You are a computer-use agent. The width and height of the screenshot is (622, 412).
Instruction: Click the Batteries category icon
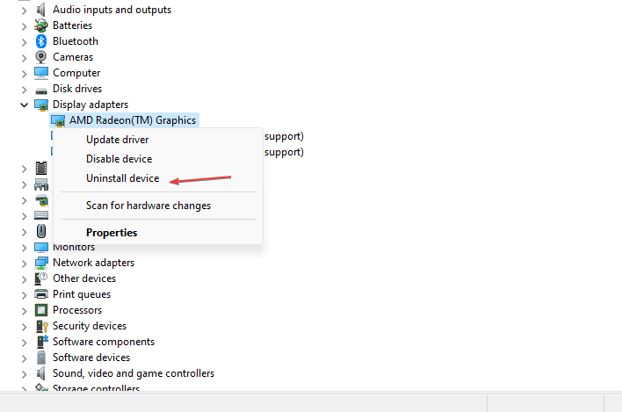[x=41, y=25]
